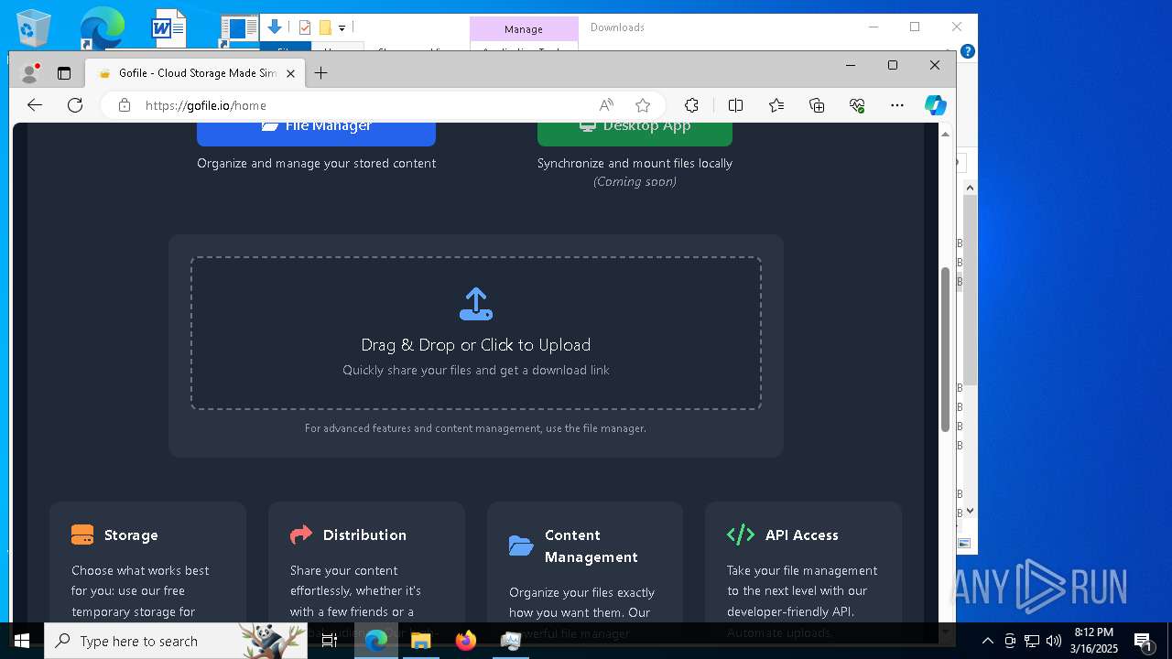Select the Content Management heading
Screen dimensions: 1172x659
pos(591,546)
